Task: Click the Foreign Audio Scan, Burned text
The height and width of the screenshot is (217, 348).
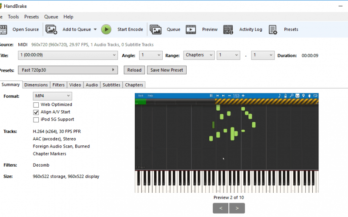Action: click(x=61, y=146)
